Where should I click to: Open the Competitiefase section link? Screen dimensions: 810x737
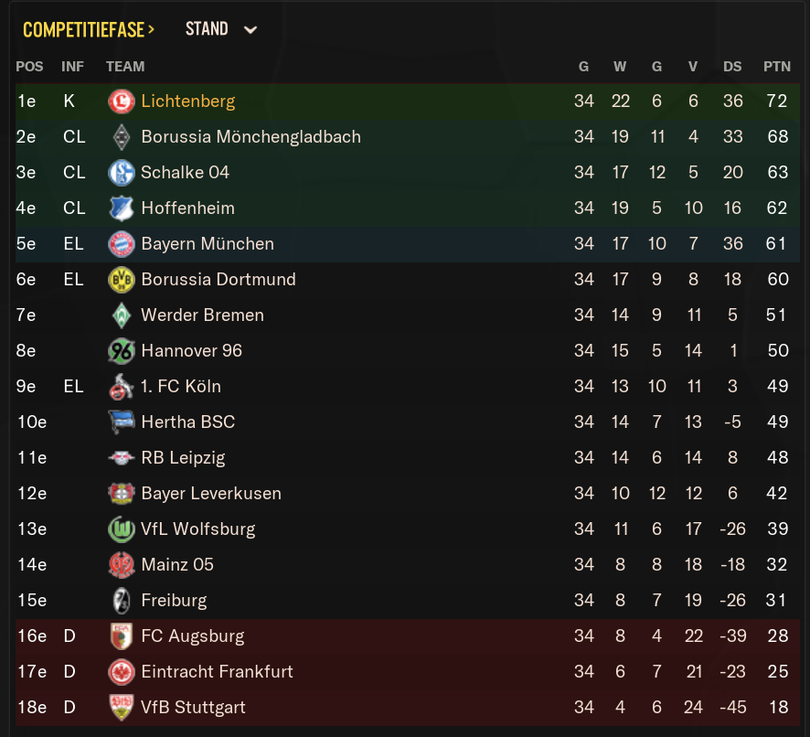[x=89, y=30]
